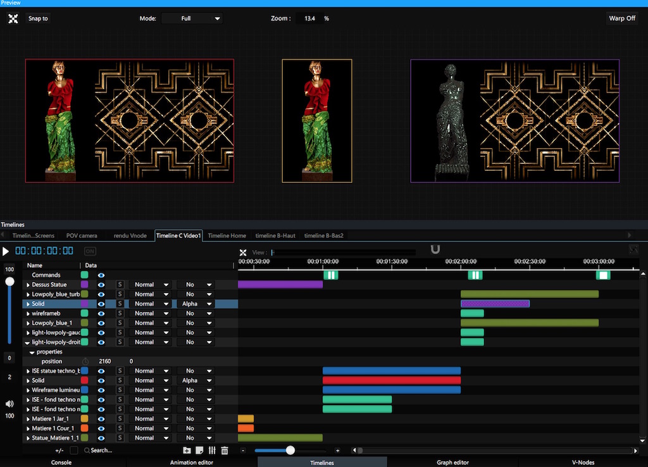Image resolution: width=648 pixels, height=467 pixels.
Task: Switch to the Timeline Home tab
Action: coord(227,235)
